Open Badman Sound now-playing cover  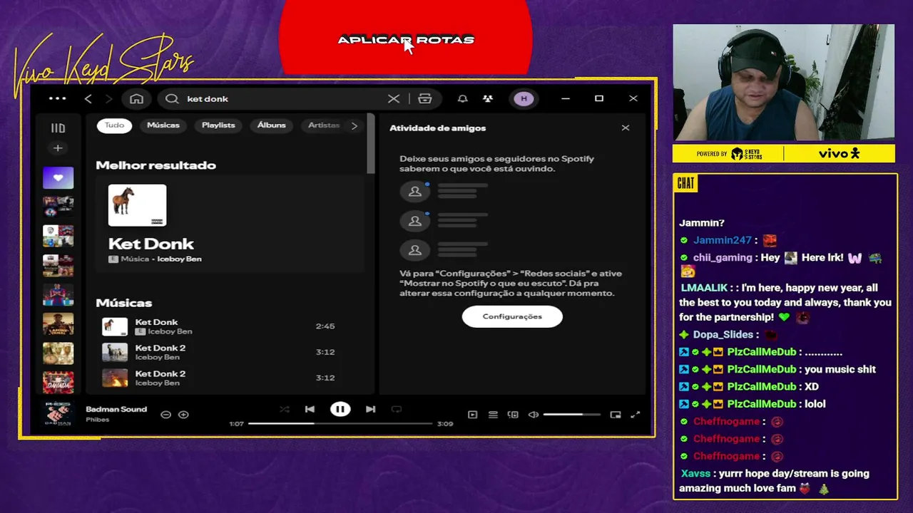point(58,414)
